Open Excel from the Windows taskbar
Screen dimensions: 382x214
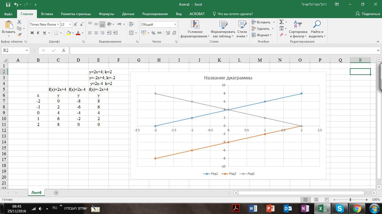pyautogui.click(x=322, y=208)
